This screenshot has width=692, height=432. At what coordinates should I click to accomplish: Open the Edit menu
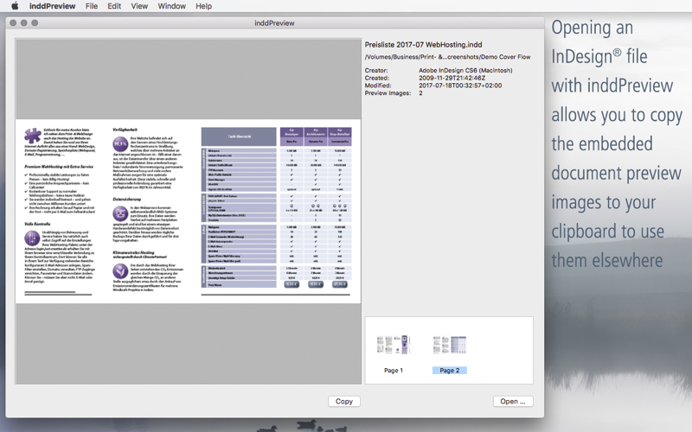click(x=114, y=6)
